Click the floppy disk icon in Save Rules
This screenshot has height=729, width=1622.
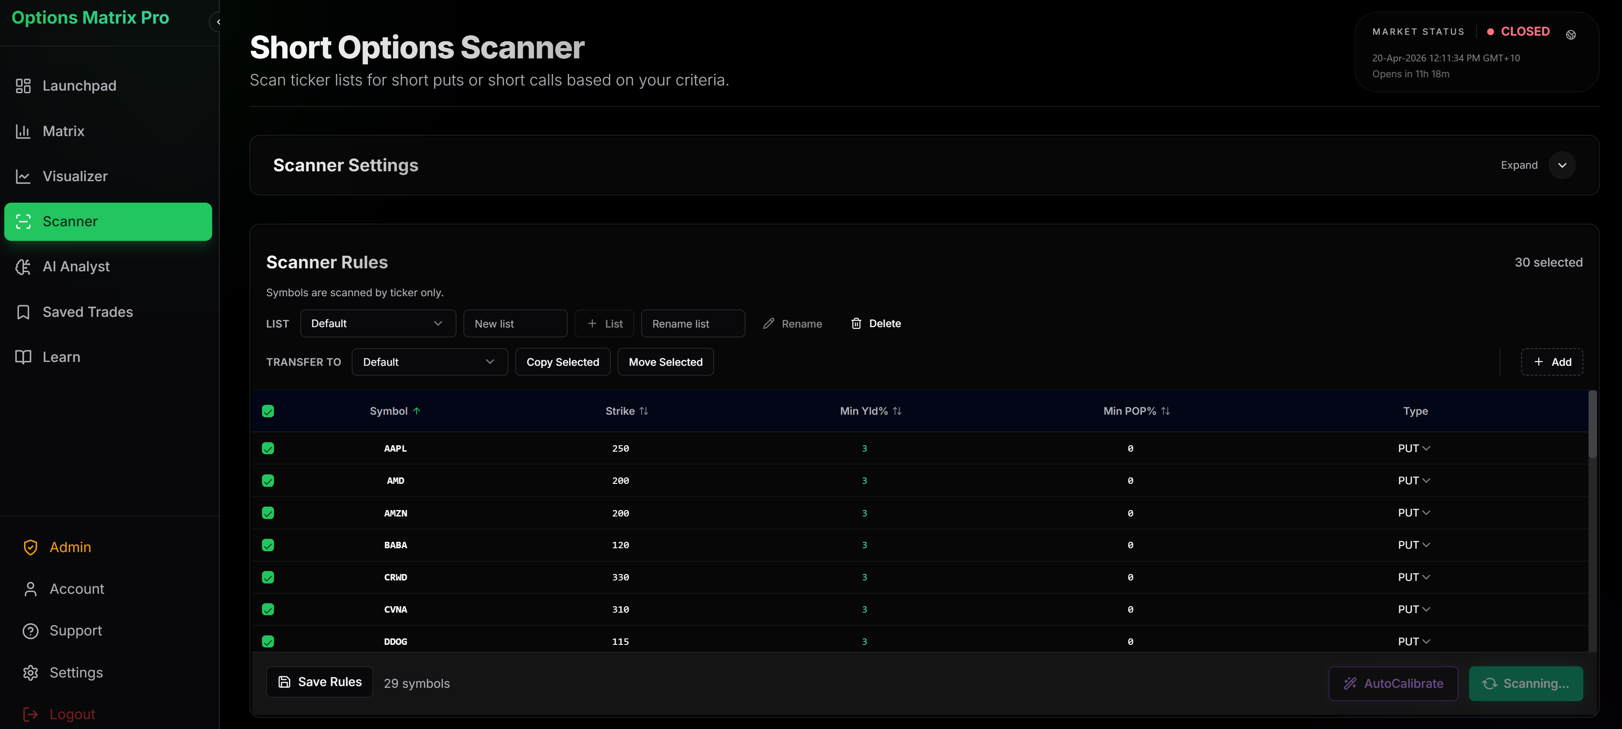285,682
